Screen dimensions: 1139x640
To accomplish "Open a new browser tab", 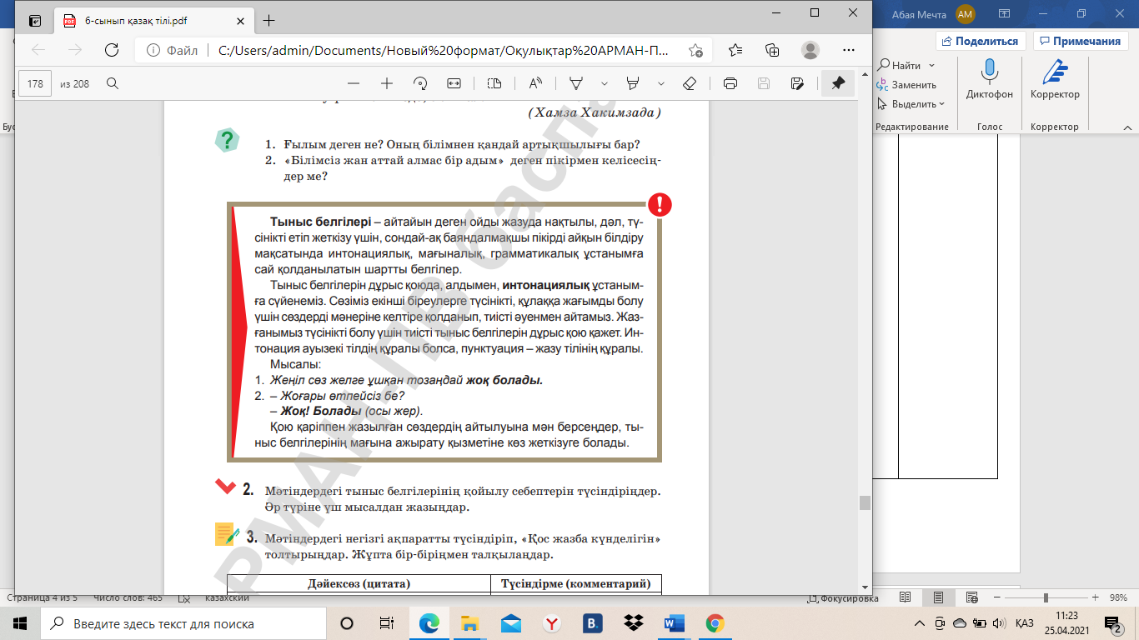I will point(268,21).
